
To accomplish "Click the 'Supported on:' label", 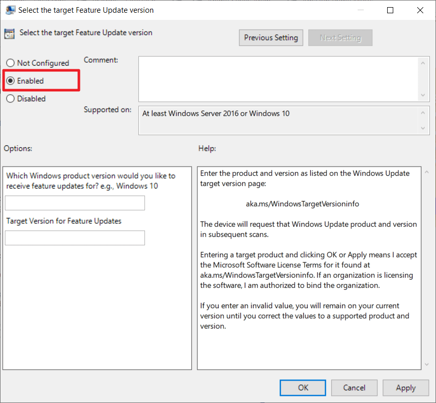I will 107,110.
